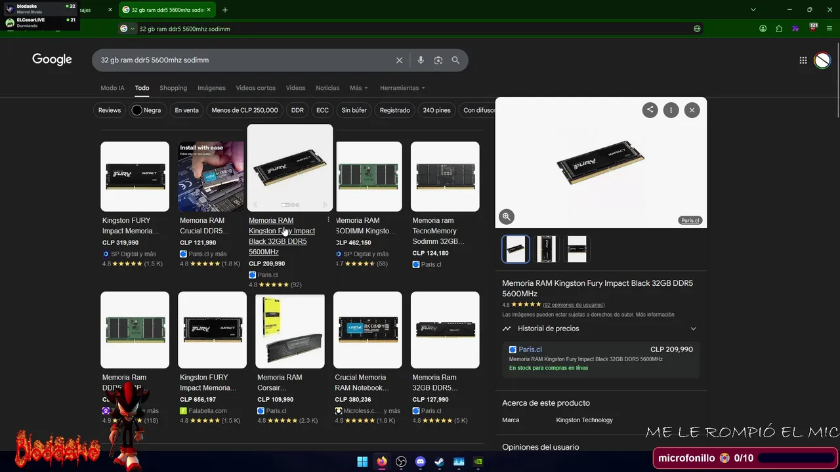This screenshot has height=472, width=840.
Task: Open the Firefox account icon
Action: [x=763, y=29]
